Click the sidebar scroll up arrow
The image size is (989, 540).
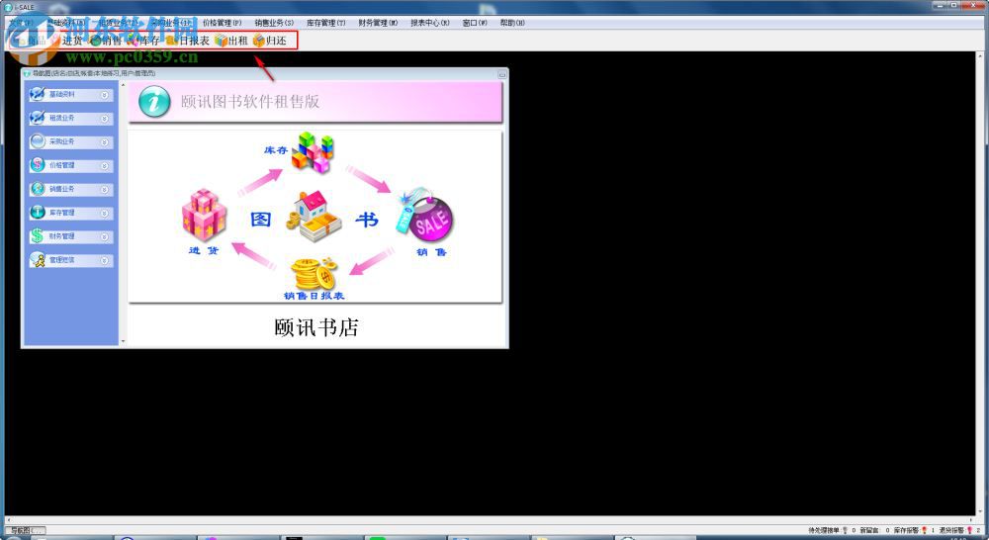(123, 84)
